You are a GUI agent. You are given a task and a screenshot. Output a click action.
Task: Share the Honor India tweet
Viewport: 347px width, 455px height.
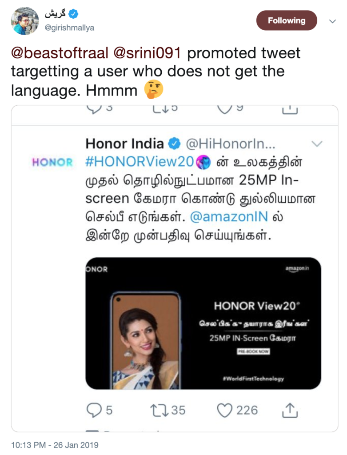point(290,410)
